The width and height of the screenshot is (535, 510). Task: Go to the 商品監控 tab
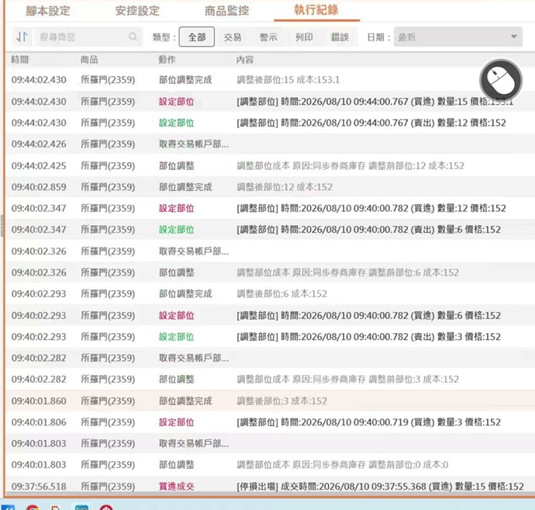point(226,11)
